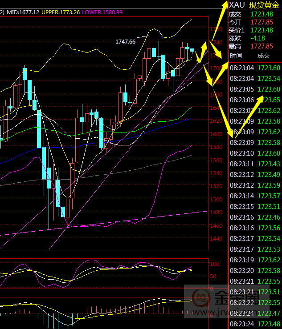Click the 1747.66 high price annotation

(x=125, y=41)
